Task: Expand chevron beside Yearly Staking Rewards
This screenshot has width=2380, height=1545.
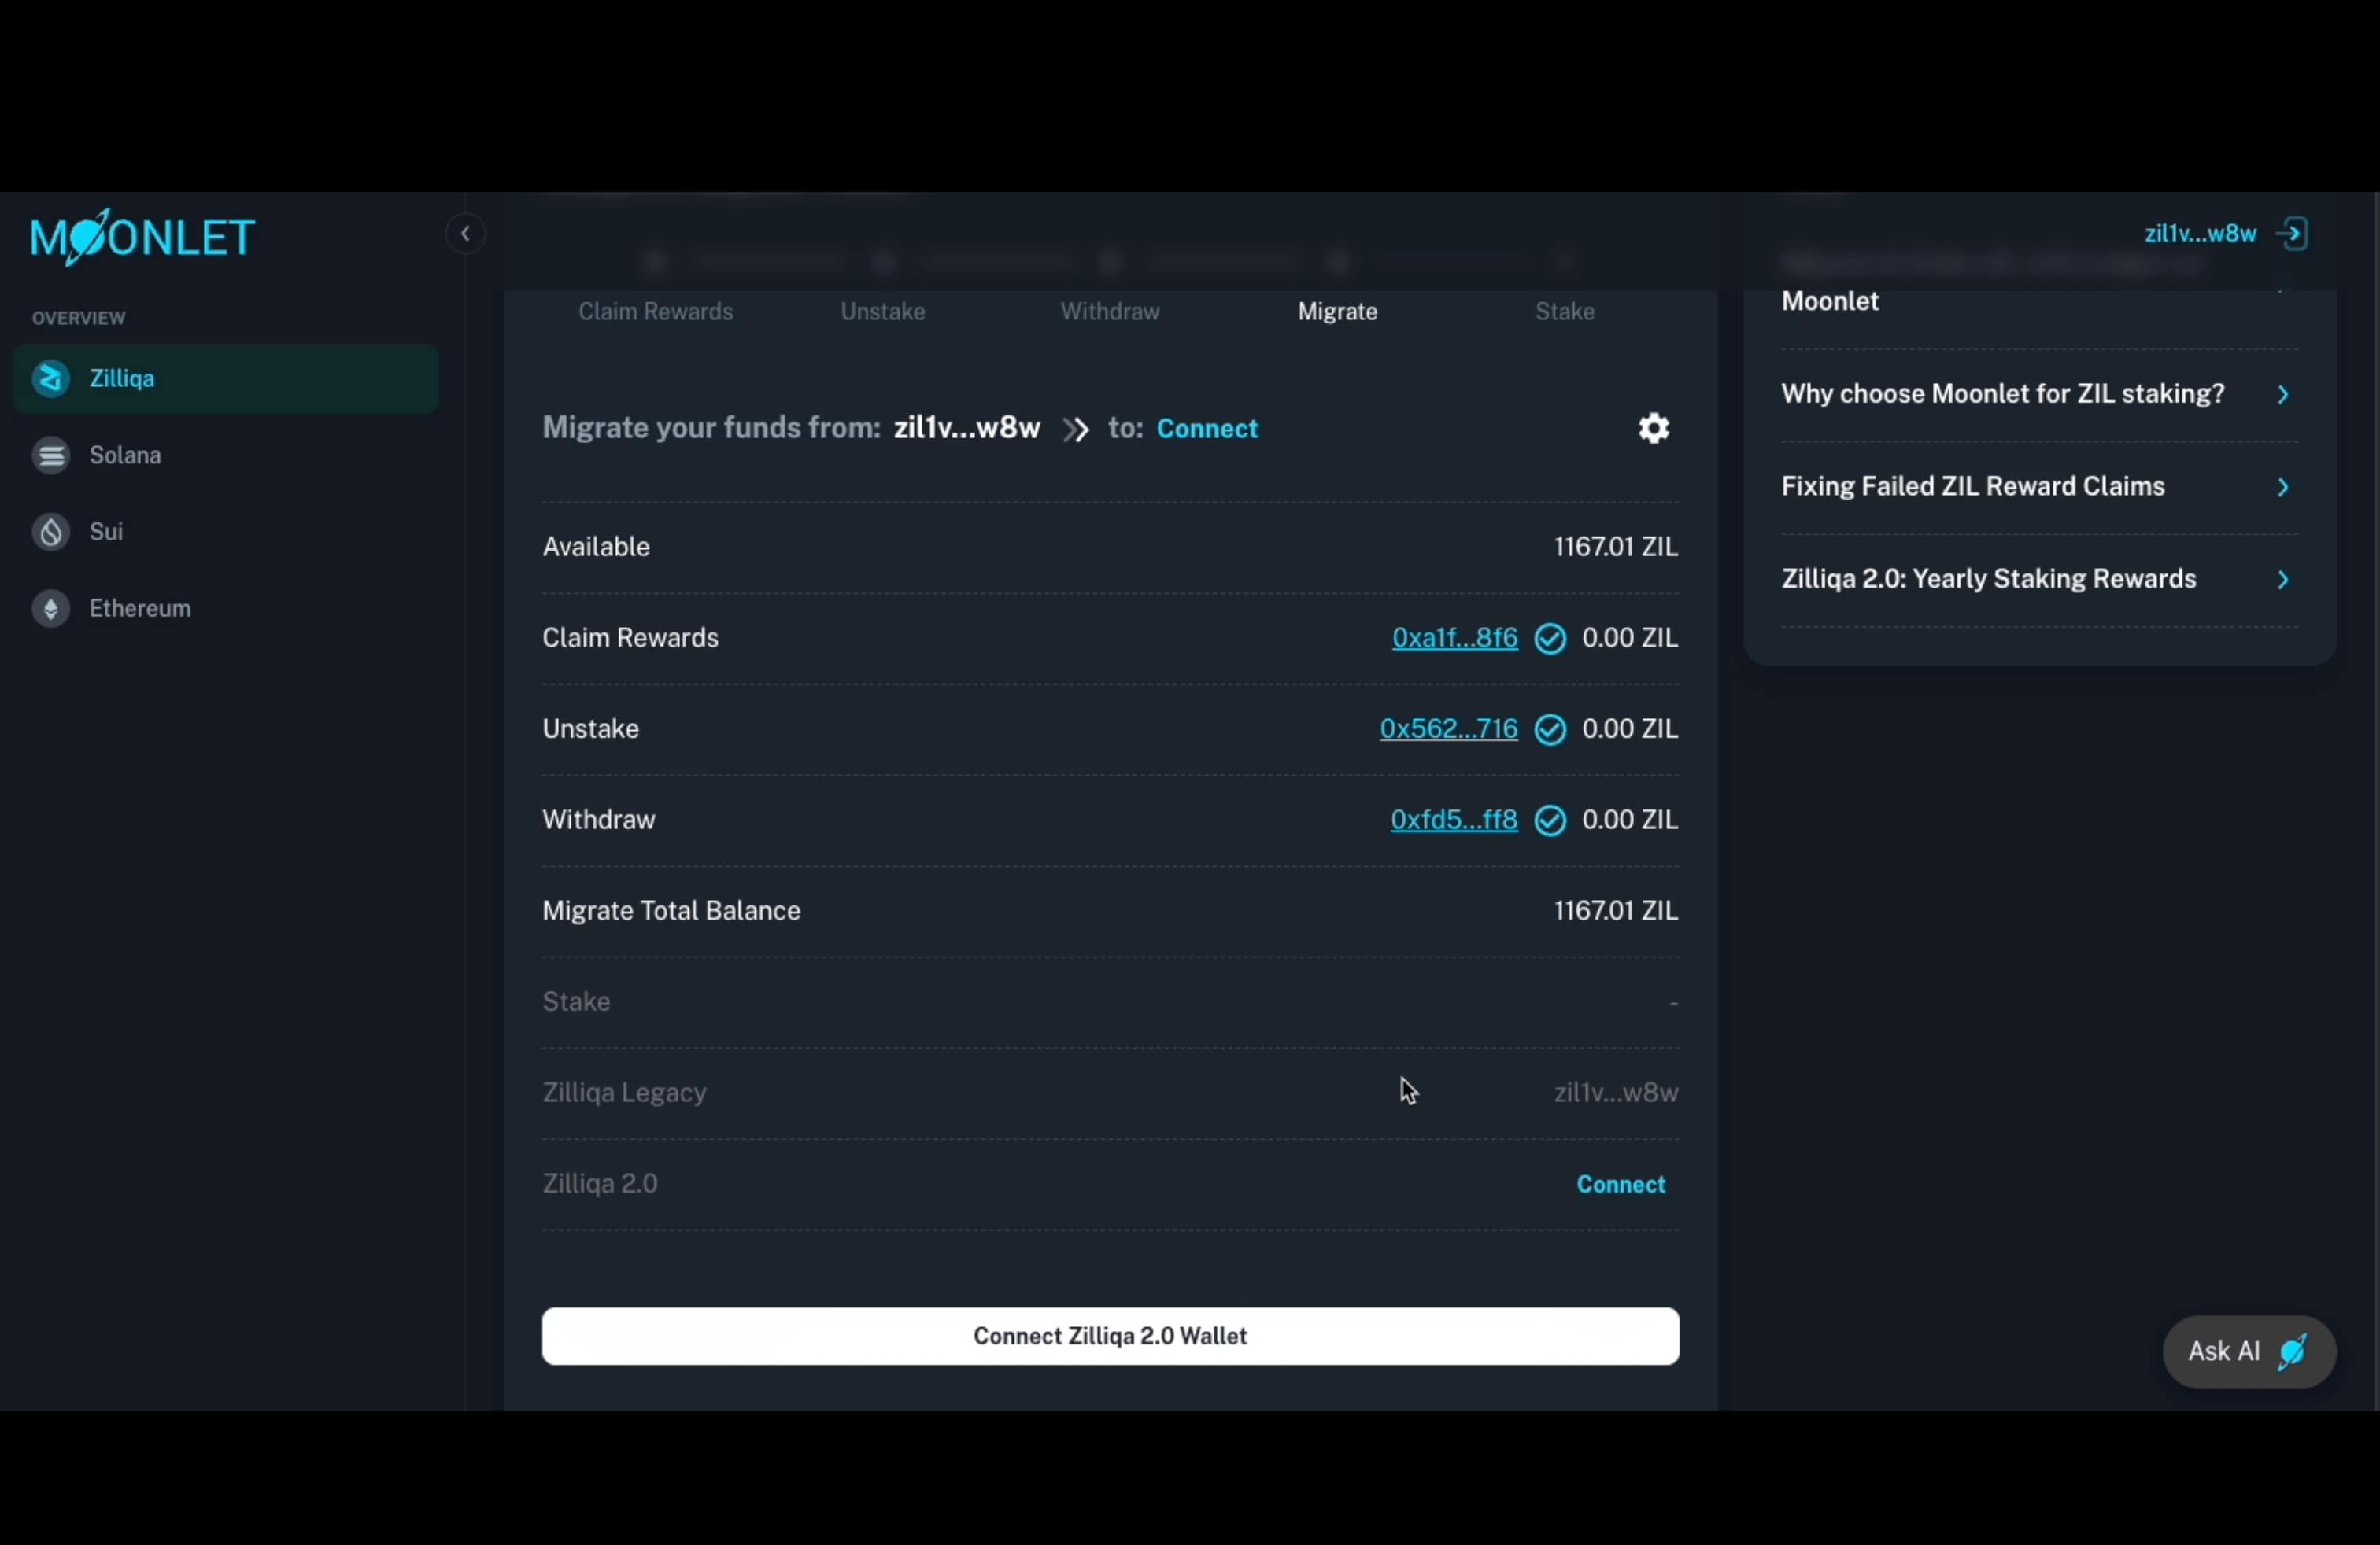Action: [2283, 581]
